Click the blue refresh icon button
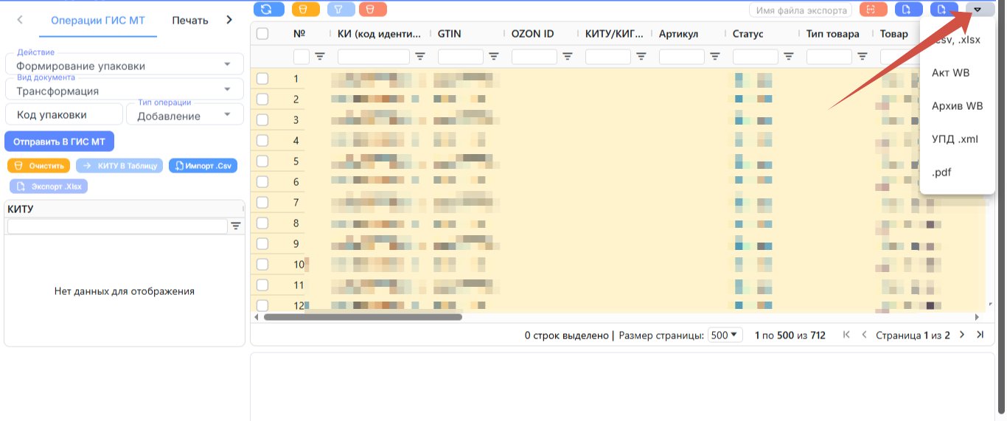The image size is (1007, 421). (268, 10)
